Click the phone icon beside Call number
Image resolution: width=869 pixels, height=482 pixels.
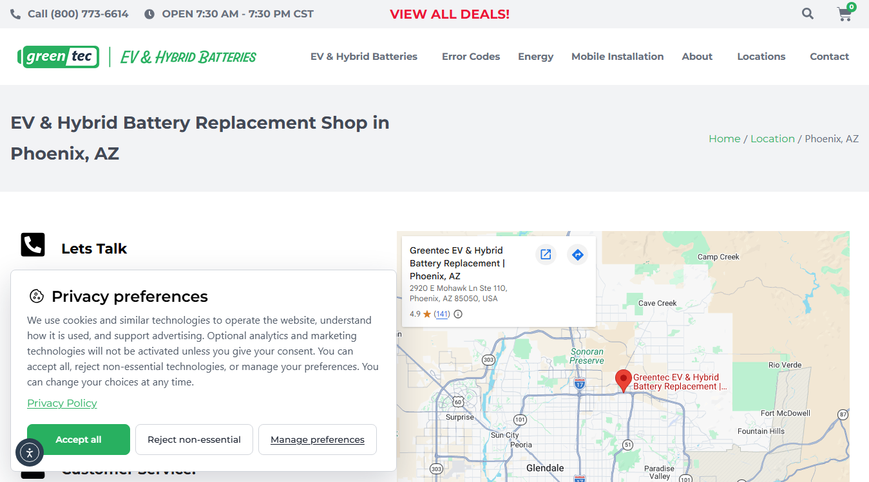pos(15,14)
